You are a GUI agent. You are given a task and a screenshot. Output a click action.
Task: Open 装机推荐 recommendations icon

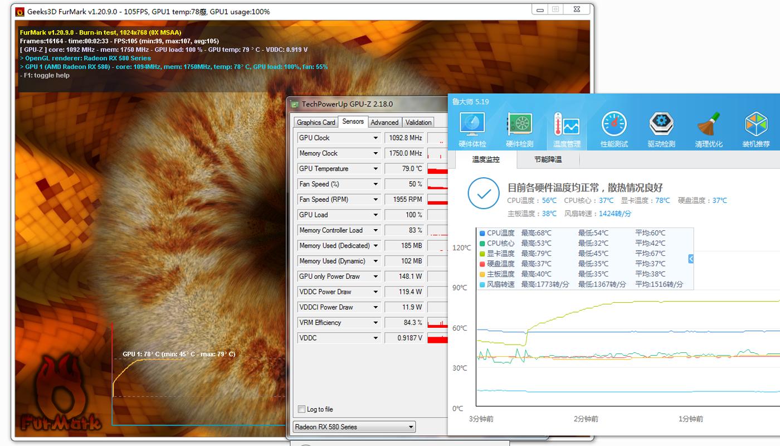pyautogui.click(x=756, y=124)
